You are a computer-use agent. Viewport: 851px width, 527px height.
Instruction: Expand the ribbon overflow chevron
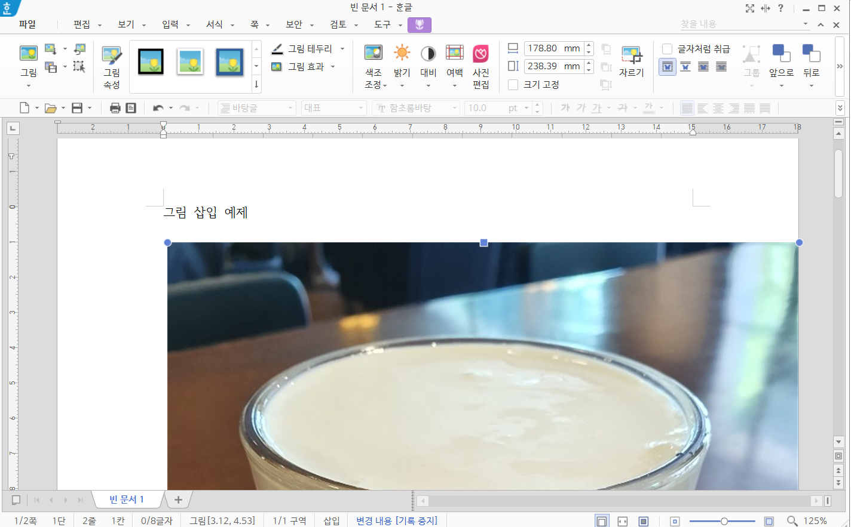pyautogui.click(x=840, y=66)
